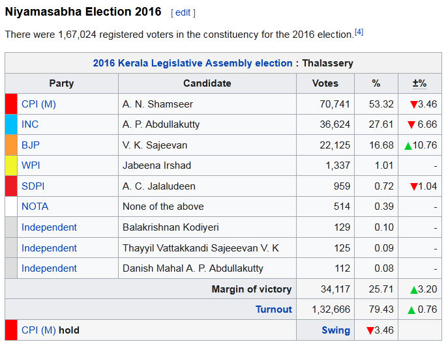Image resolution: width=448 pixels, height=357 pixels.
Task: Click the light blue INC color swatch
Action: point(11,124)
